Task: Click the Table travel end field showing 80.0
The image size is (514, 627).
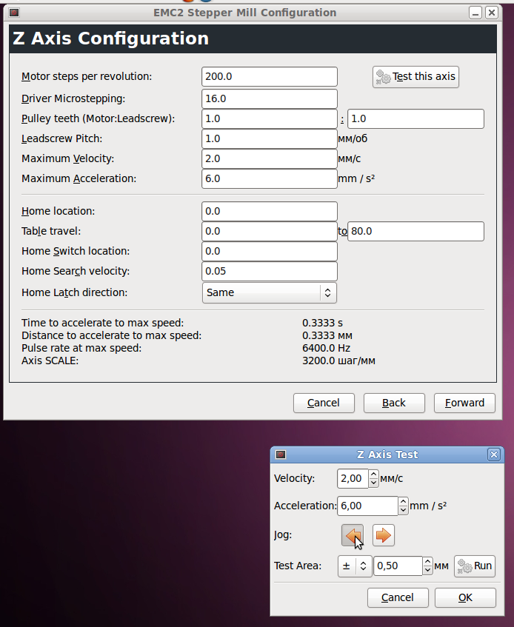Action: (415, 231)
